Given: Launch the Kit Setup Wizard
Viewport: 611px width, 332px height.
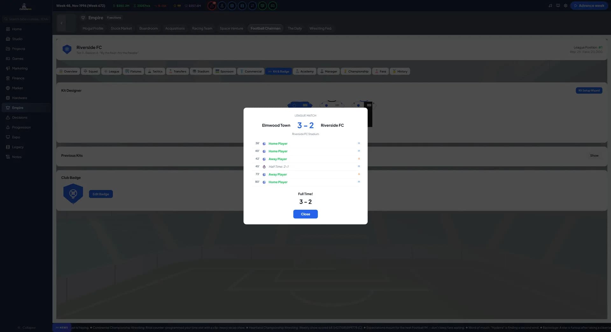Looking at the screenshot, I should click(x=589, y=91).
